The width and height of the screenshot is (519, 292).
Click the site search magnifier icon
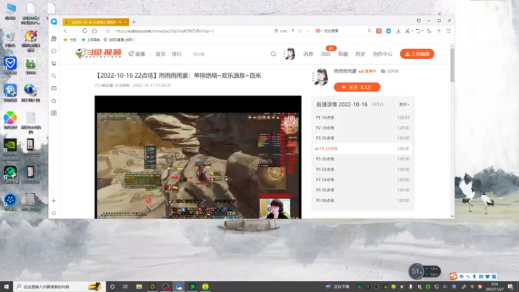(273, 54)
